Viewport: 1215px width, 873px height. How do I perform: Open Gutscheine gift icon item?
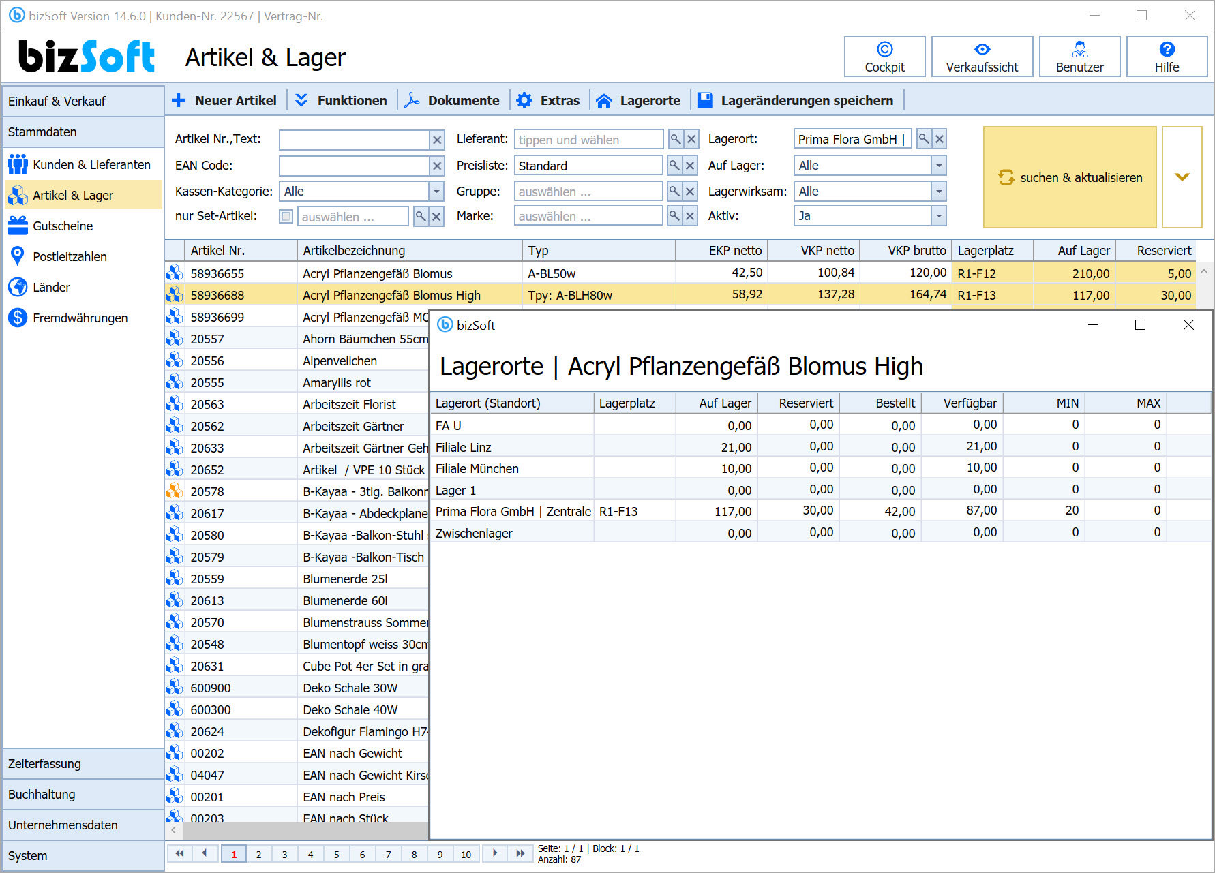tap(83, 226)
